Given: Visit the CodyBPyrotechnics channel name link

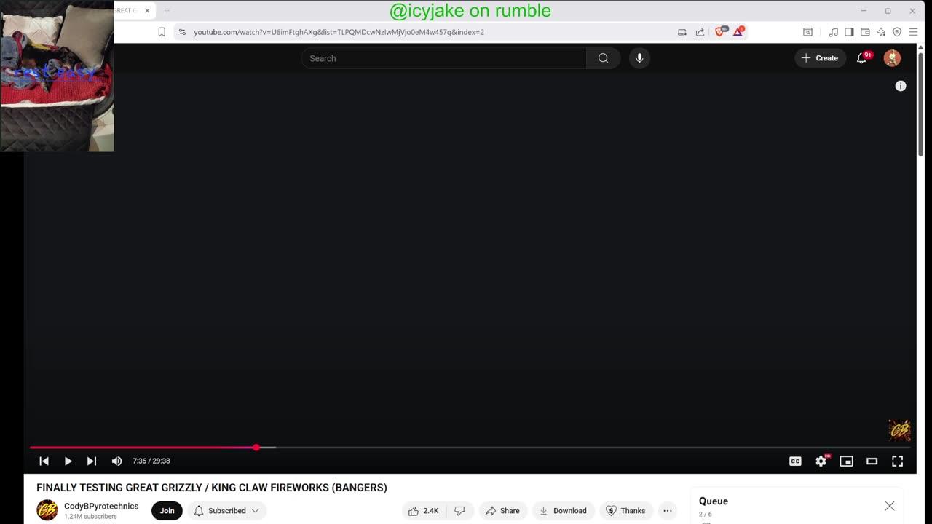Looking at the screenshot, I should pos(101,506).
